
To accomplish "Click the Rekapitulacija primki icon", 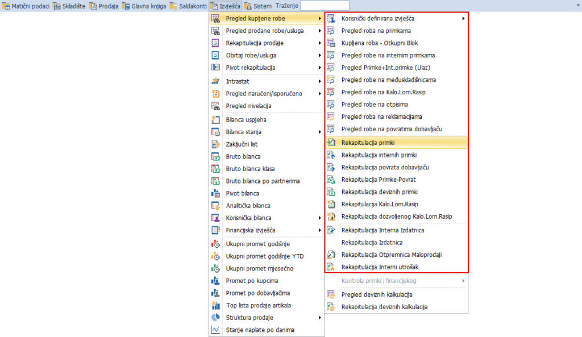I will 331,142.
